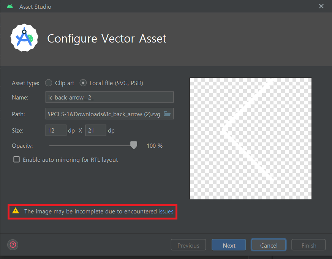The width and height of the screenshot is (332, 259).
Task: Click the back arrow preview image
Action: click(x=250, y=139)
